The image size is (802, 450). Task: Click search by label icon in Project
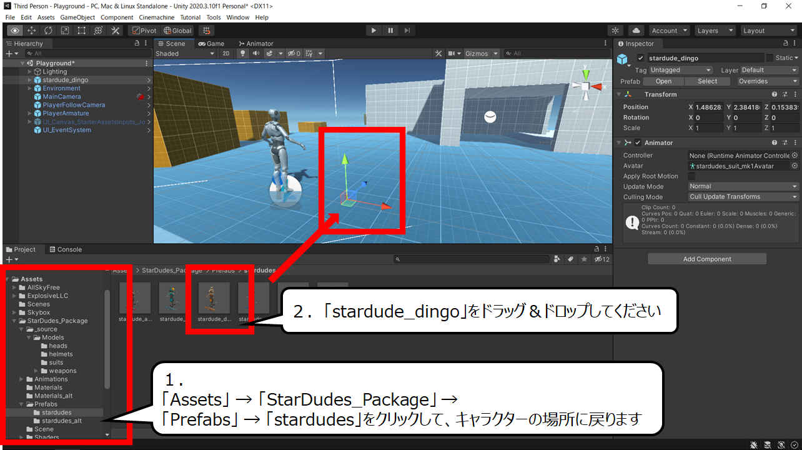(x=570, y=259)
